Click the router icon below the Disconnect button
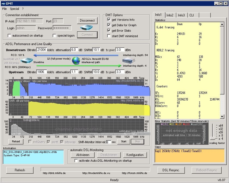The height and width of the screenshot is (183, 229). click(86, 28)
